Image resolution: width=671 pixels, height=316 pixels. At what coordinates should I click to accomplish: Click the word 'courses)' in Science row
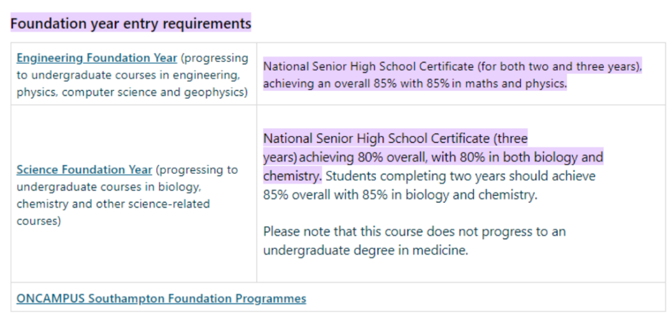coord(39,221)
